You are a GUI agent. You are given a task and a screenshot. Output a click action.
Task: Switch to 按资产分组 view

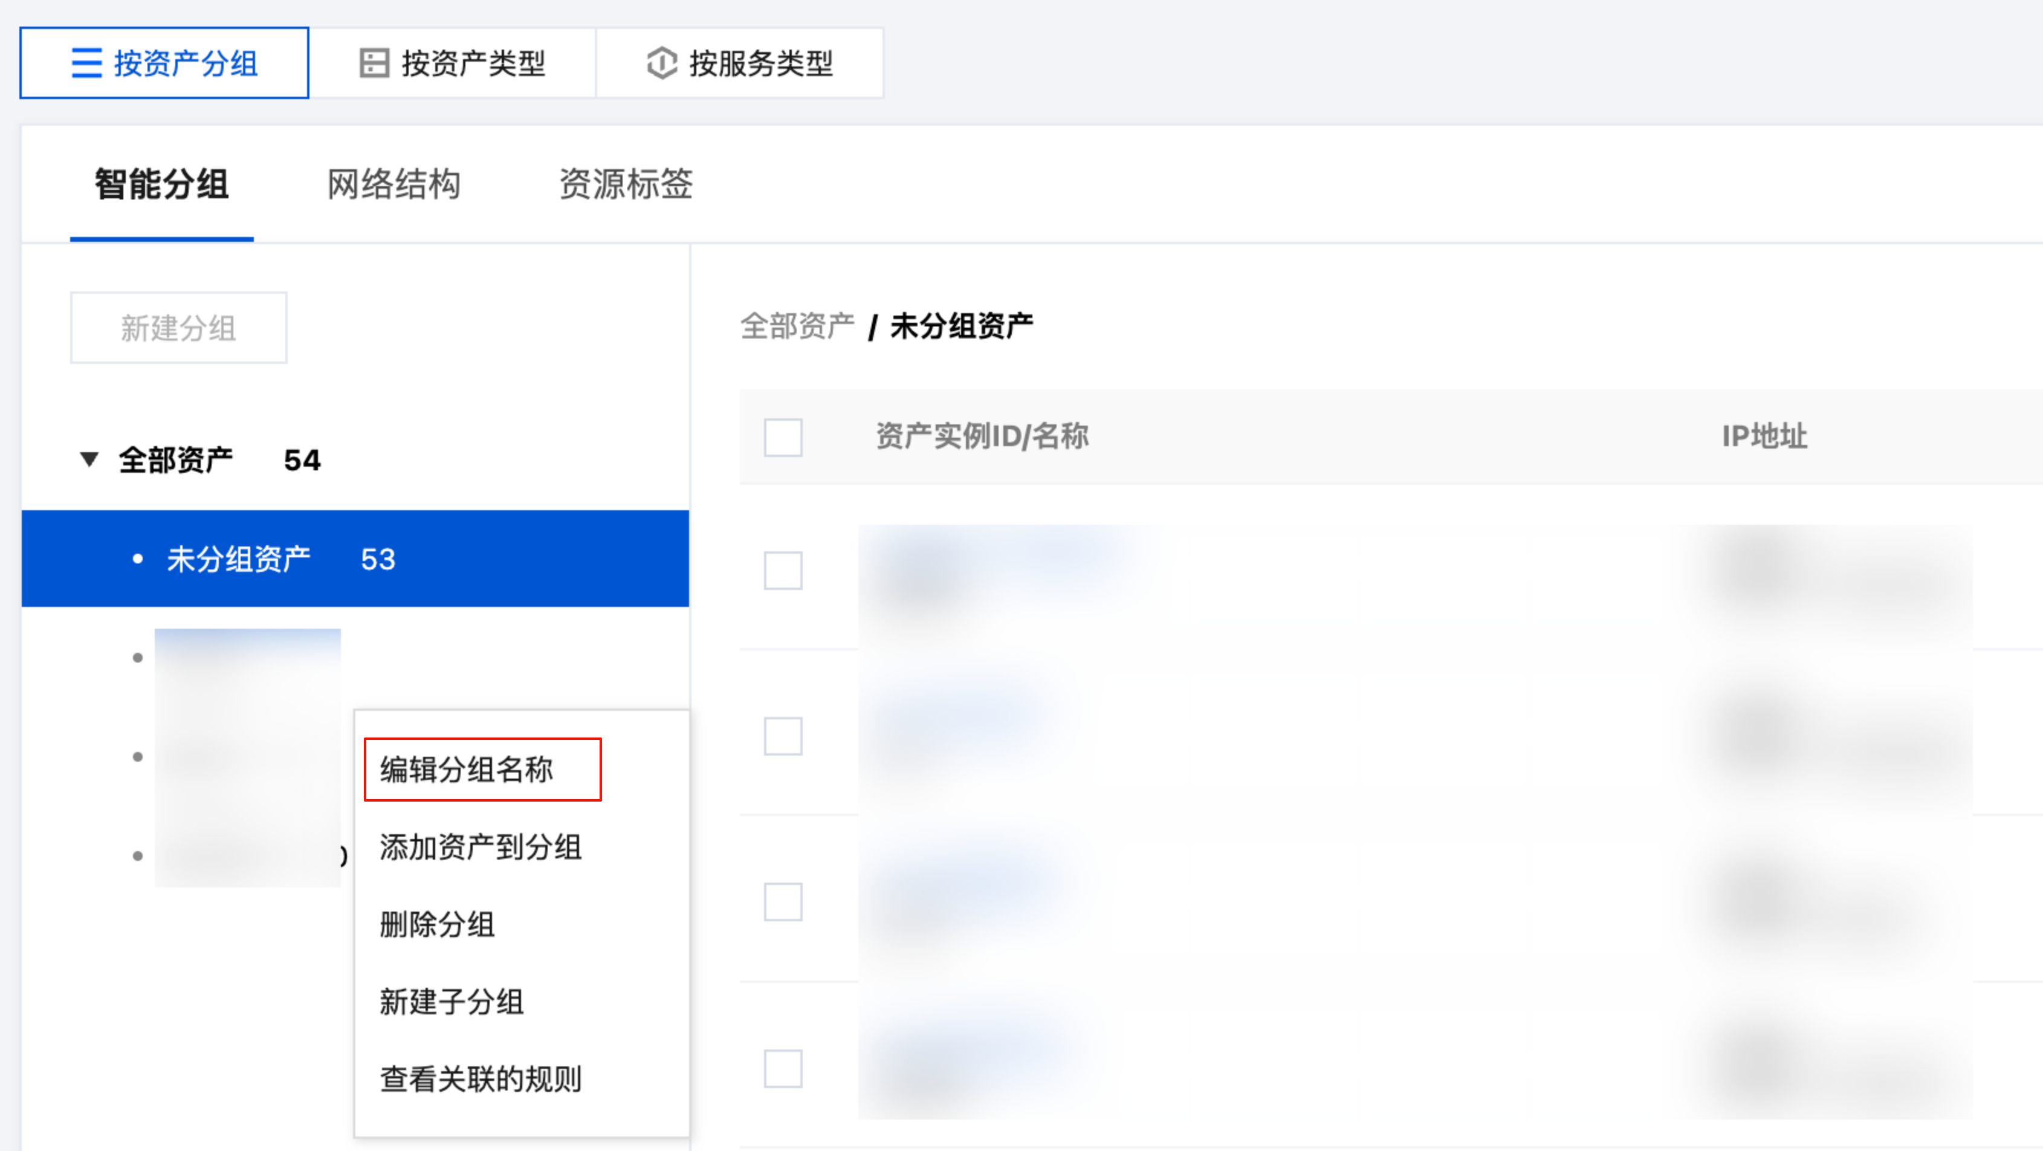[x=164, y=63]
